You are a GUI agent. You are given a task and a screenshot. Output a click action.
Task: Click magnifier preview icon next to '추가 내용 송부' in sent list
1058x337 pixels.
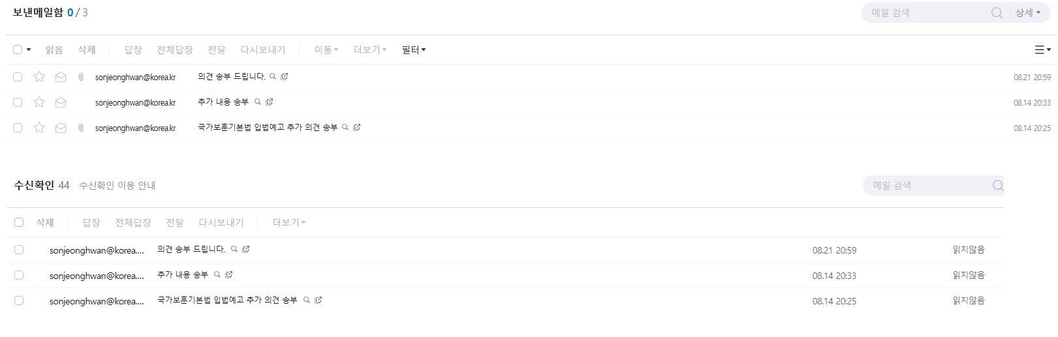coord(258,102)
